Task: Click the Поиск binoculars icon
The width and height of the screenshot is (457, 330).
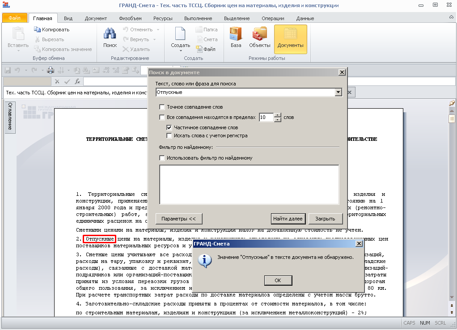Action: (x=110, y=35)
